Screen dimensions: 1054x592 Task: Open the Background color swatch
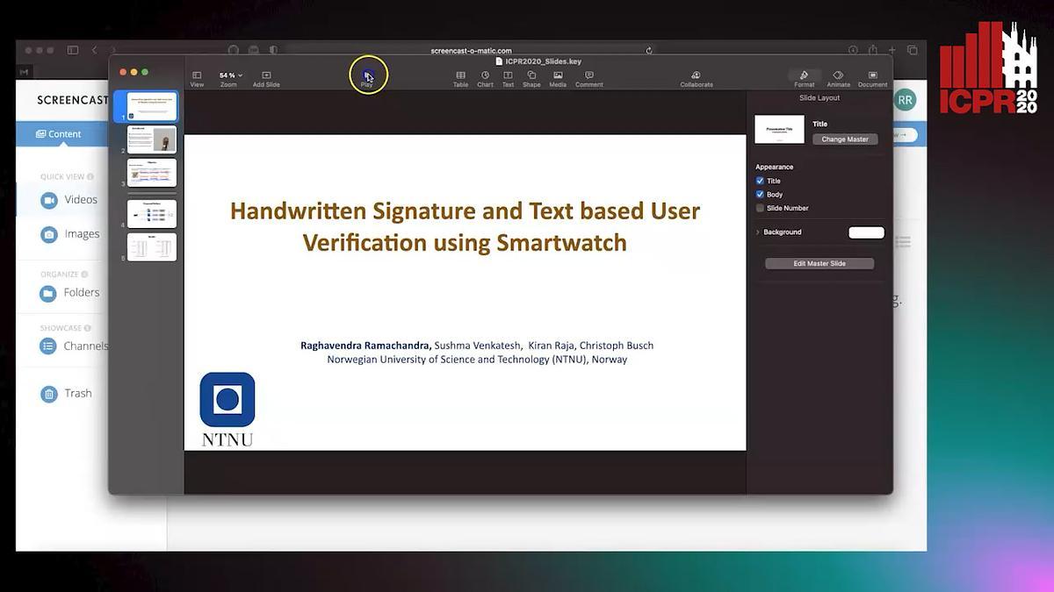(866, 232)
